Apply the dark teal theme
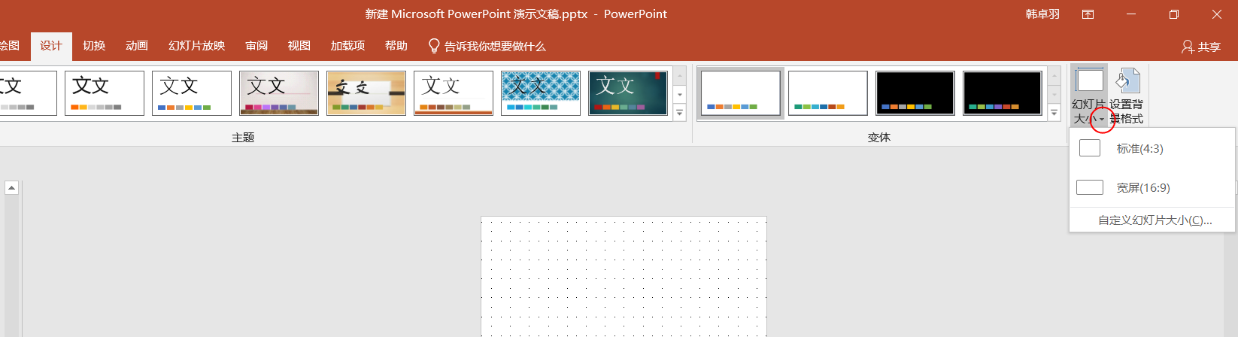This screenshot has height=337, width=1238. (628, 93)
